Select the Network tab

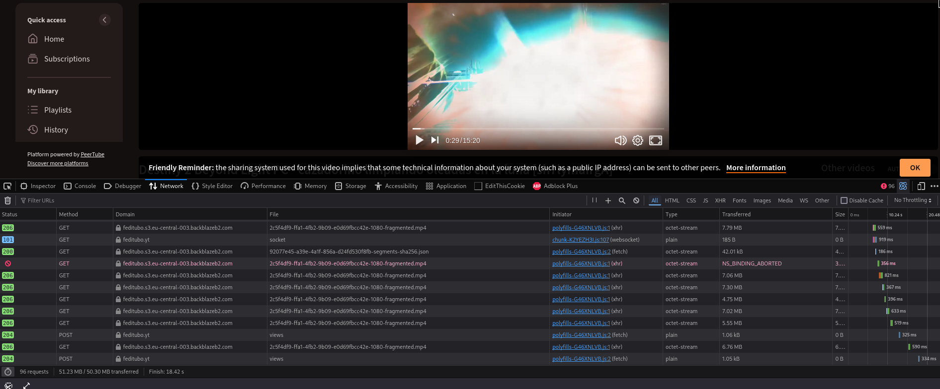(x=166, y=186)
